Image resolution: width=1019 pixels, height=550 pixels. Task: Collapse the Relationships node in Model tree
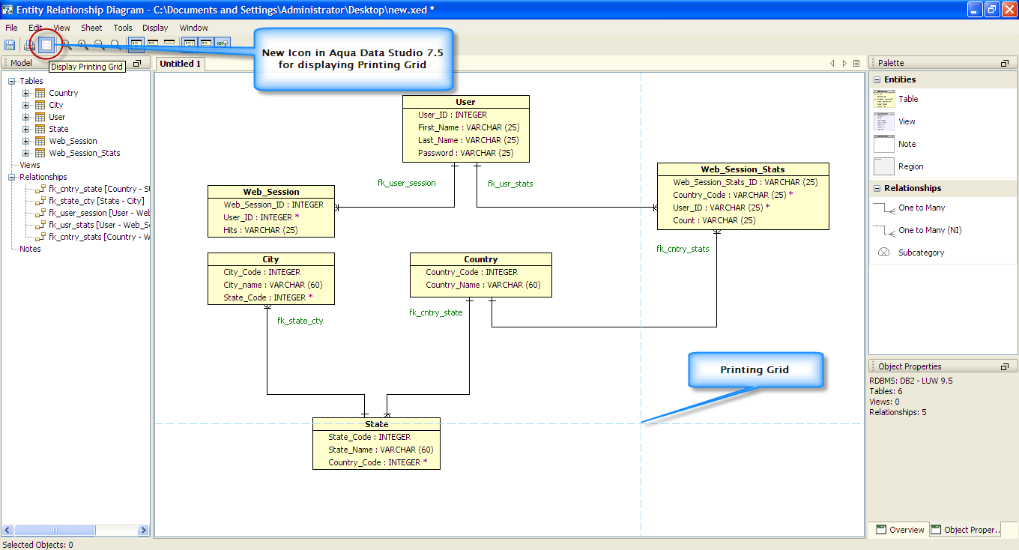point(12,177)
